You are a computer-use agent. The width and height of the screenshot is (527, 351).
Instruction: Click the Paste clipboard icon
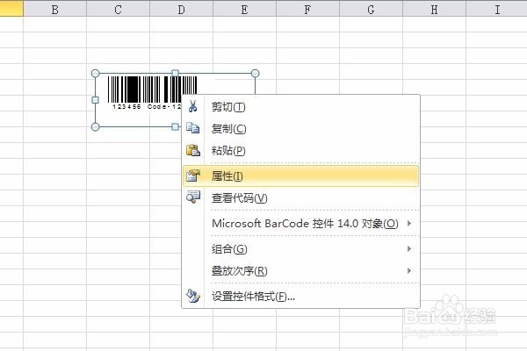pyautogui.click(x=193, y=150)
